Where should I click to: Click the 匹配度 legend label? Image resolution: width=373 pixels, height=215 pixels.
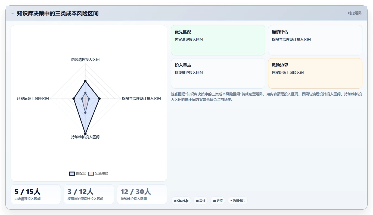click(81, 173)
